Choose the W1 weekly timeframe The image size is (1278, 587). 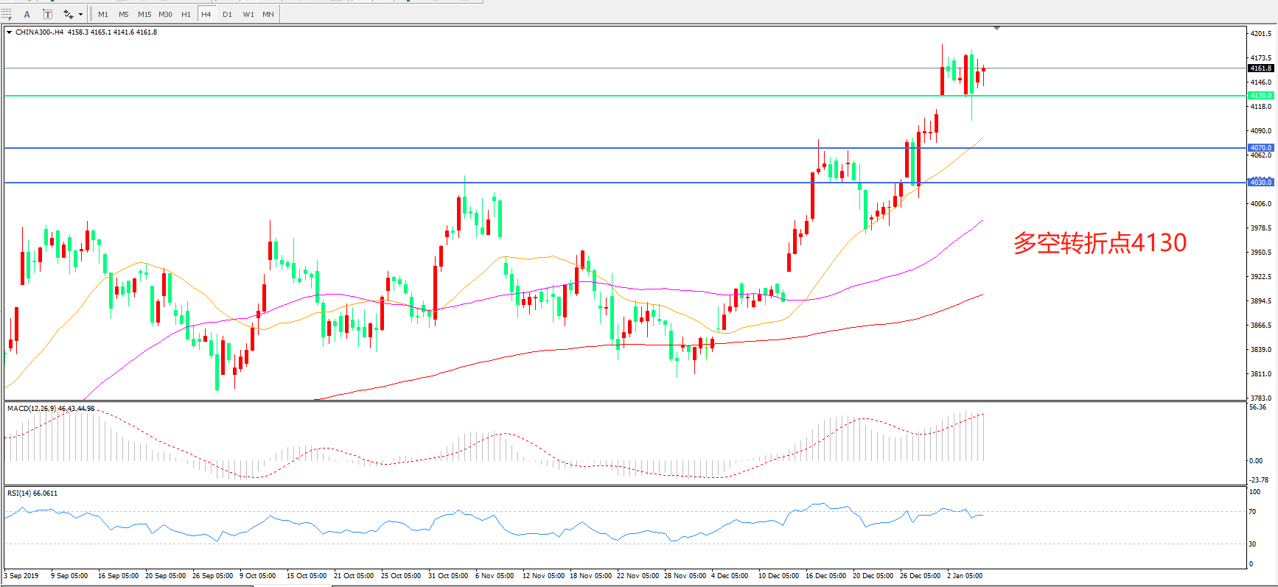pos(248,14)
